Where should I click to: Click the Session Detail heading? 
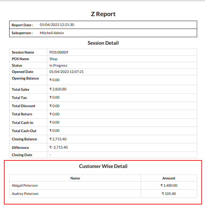coord(103,43)
